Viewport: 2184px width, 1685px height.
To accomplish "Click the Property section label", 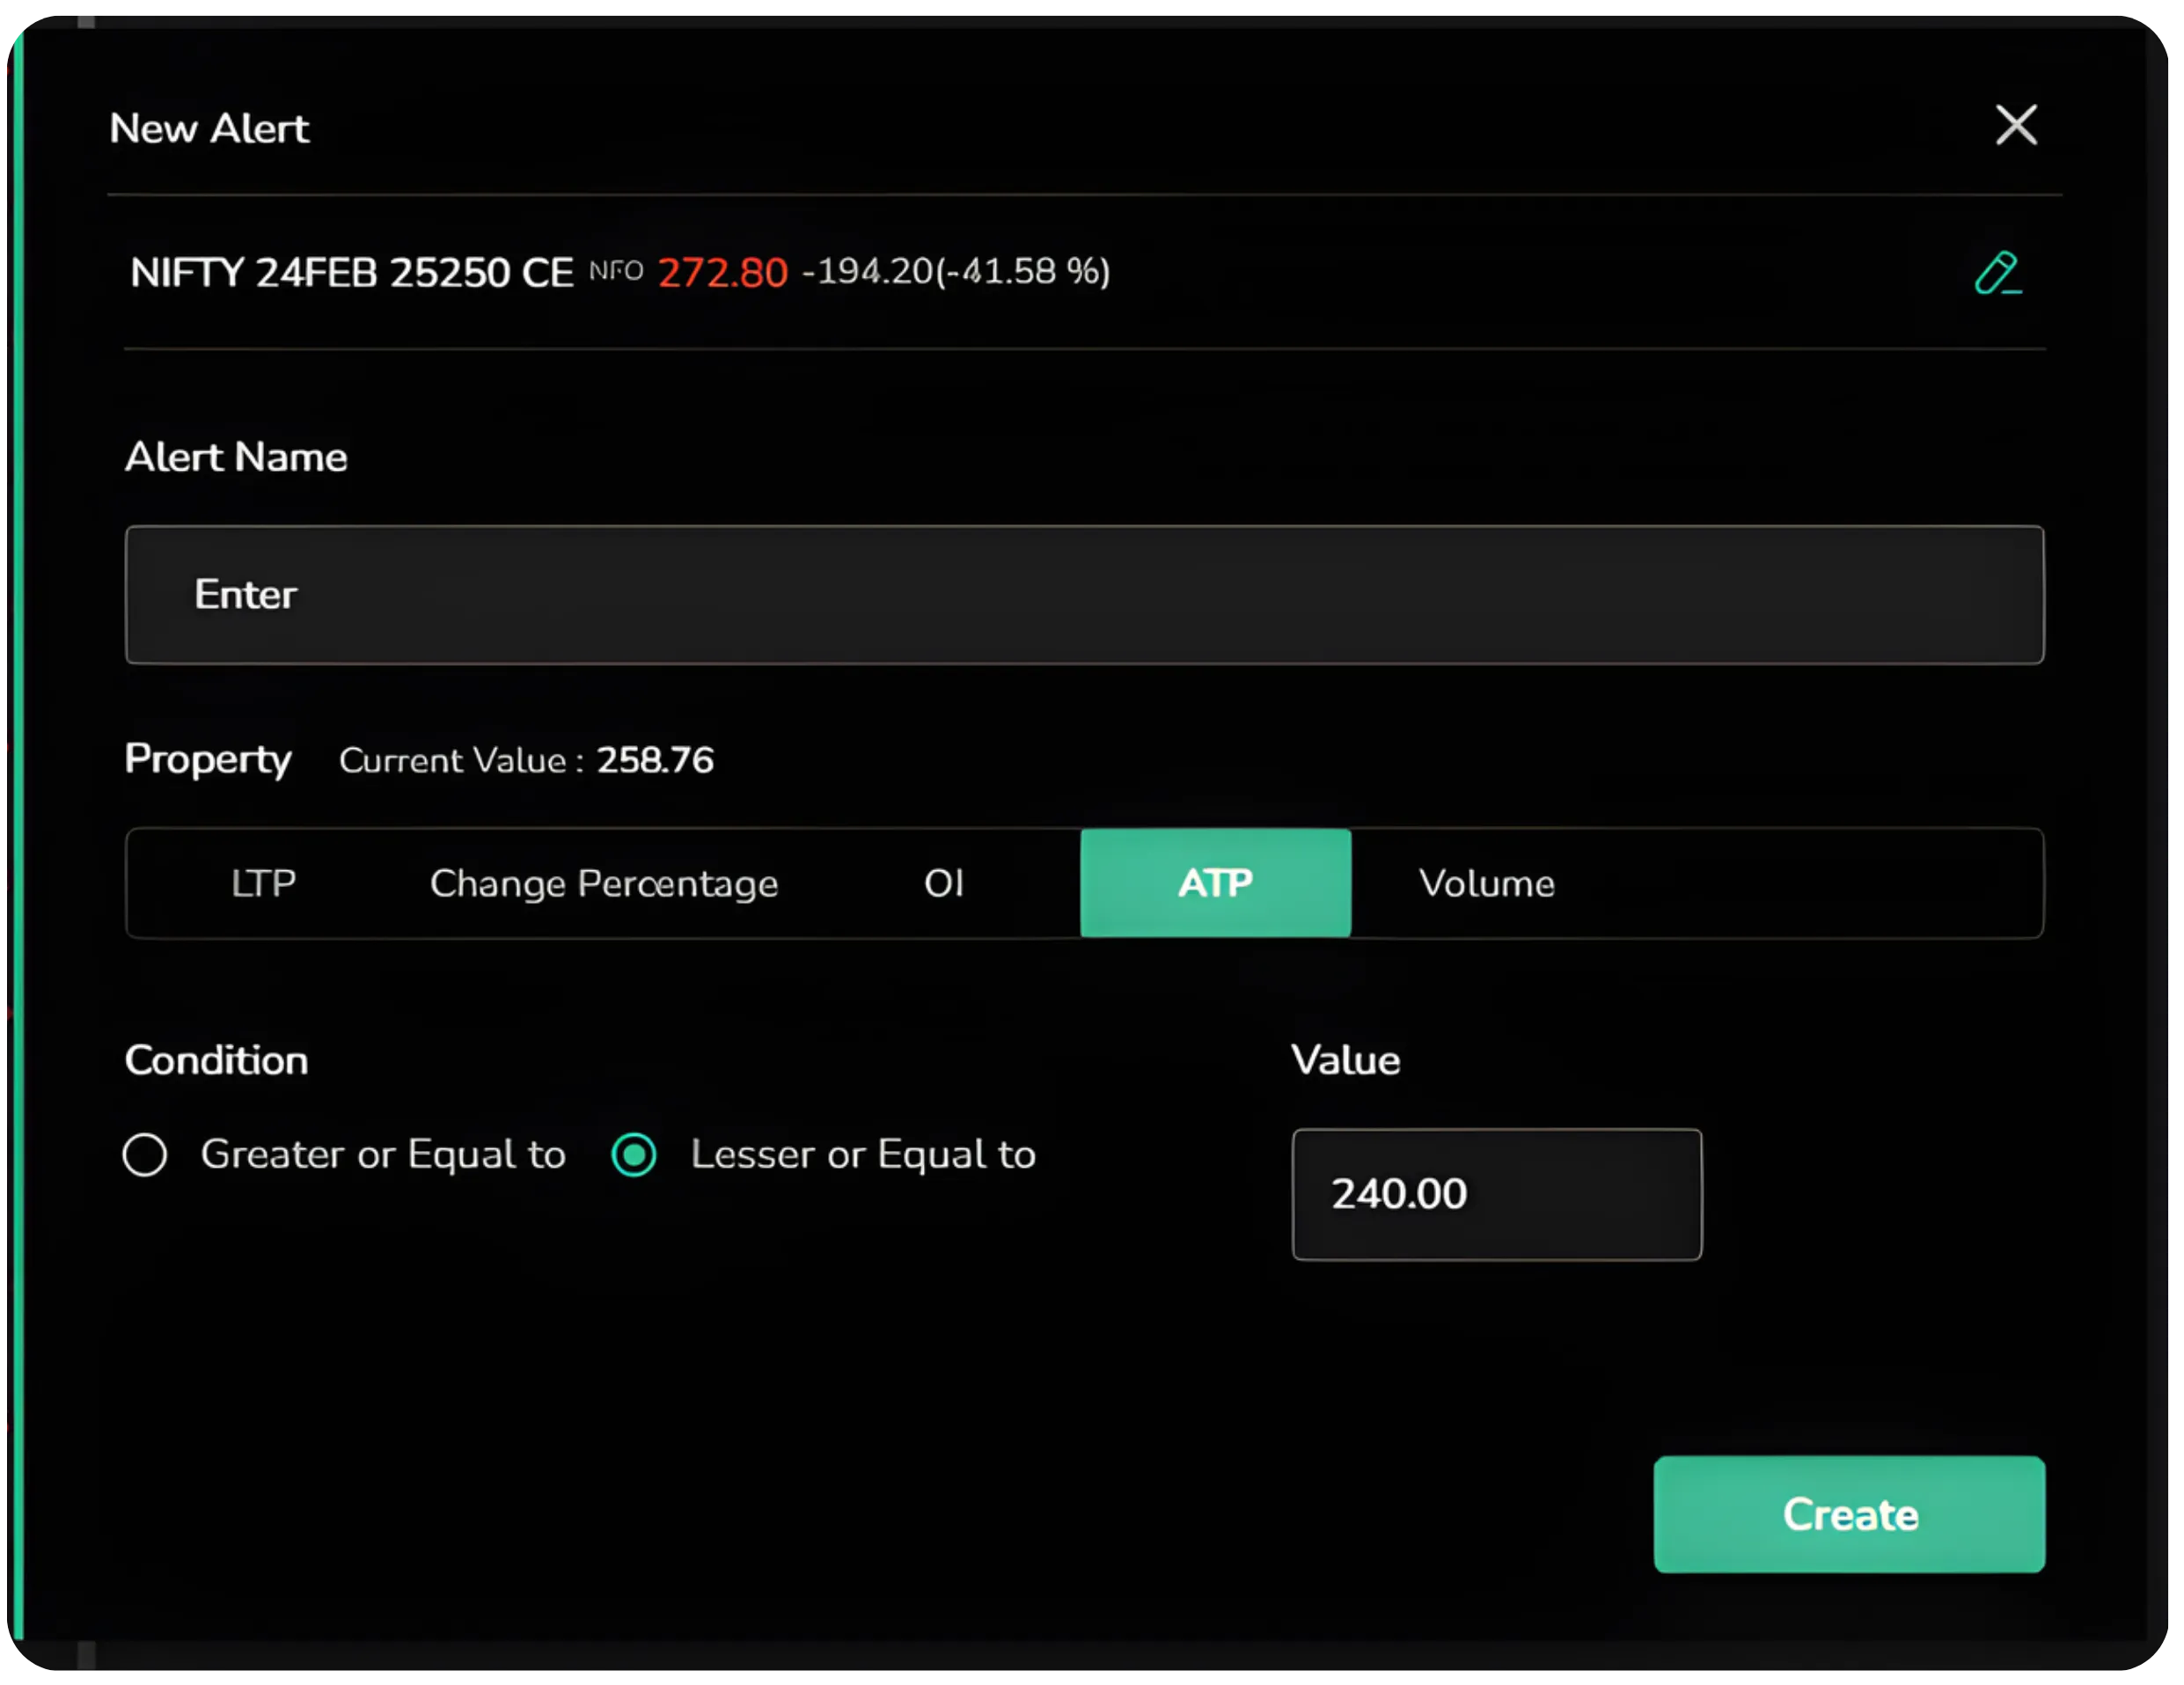I will click(208, 760).
